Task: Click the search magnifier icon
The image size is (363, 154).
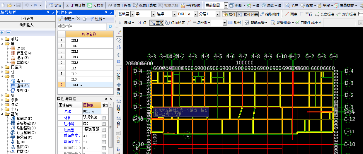Action: 110,27
